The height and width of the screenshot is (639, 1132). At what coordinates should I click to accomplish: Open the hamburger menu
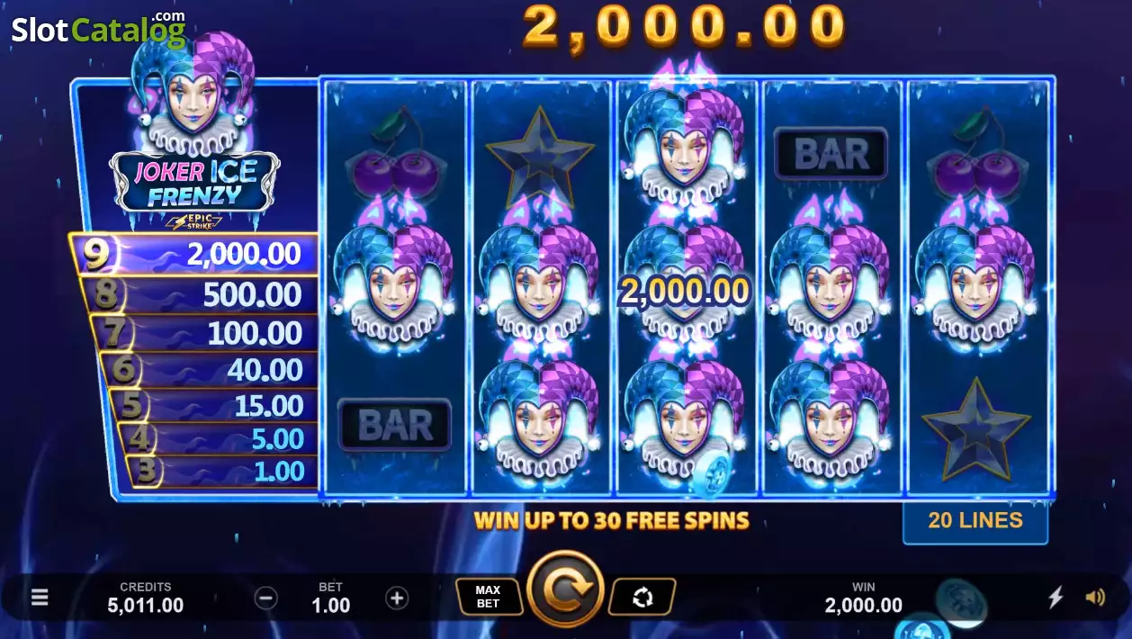pos(40,598)
